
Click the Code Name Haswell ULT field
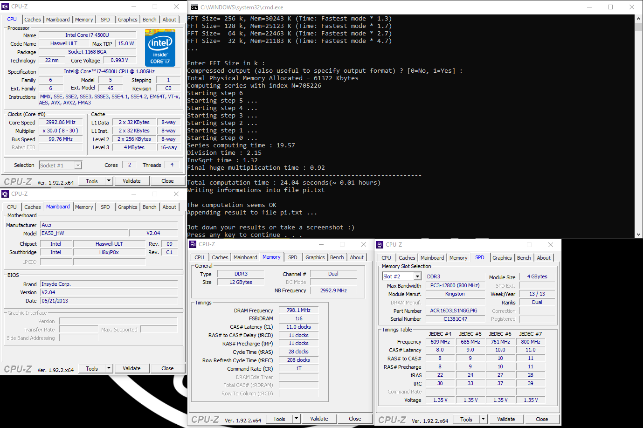[x=64, y=43]
